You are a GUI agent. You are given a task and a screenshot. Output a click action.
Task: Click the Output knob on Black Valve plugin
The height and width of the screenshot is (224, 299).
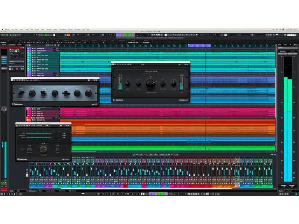pyautogui.click(x=174, y=84)
